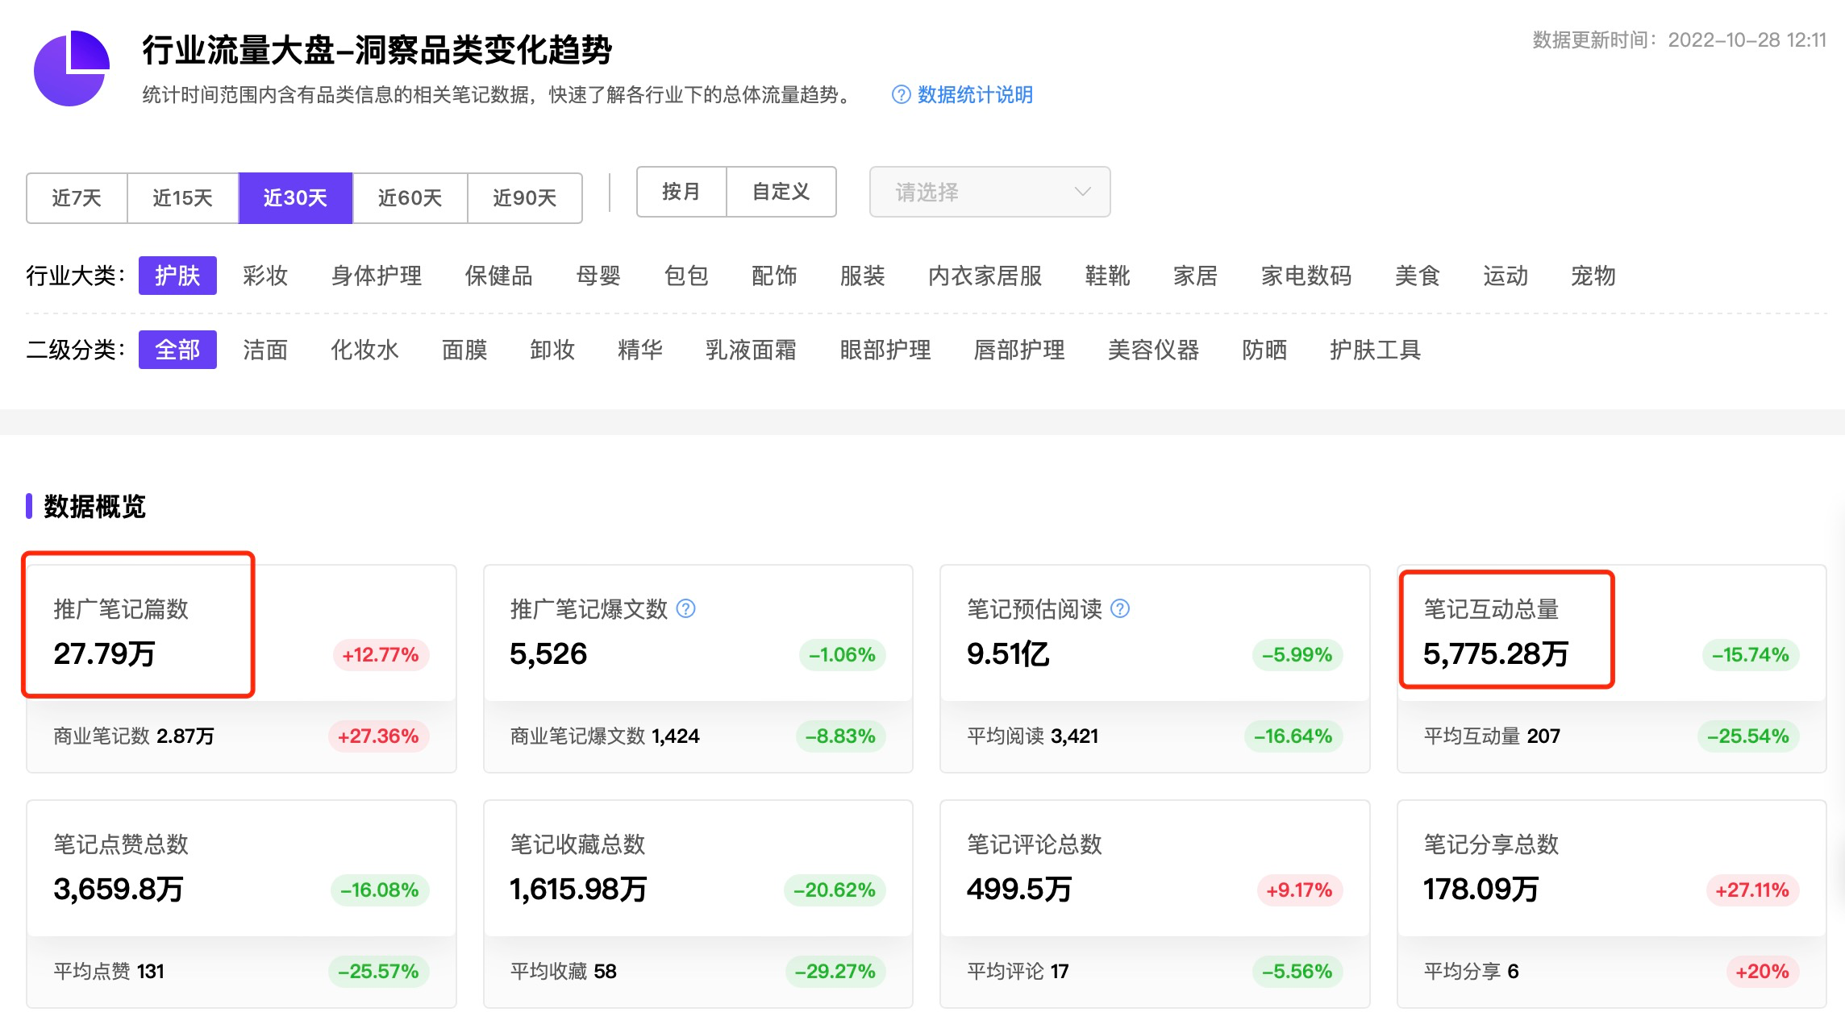Select the 近90天 time range
The height and width of the screenshot is (1012, 1845).
(x=525, y=197)
